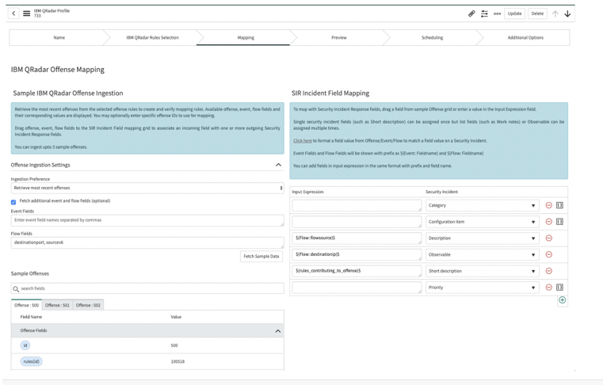This screenshot has height=385, width=603.
Task: Open value mapping icon for Priority row
Action: click(x=559, y=288)
